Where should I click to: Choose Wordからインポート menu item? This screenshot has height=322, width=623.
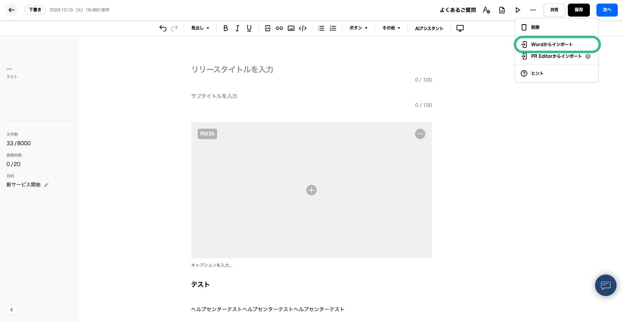tap(556, 45)
